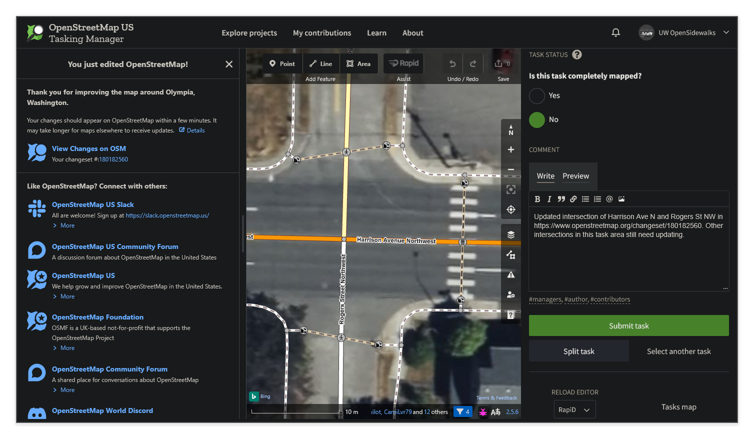Open the RapiD editor dropdown
The height and width of the screenshot is (439, 754).
pyautogui.click(x=574, y=409)
